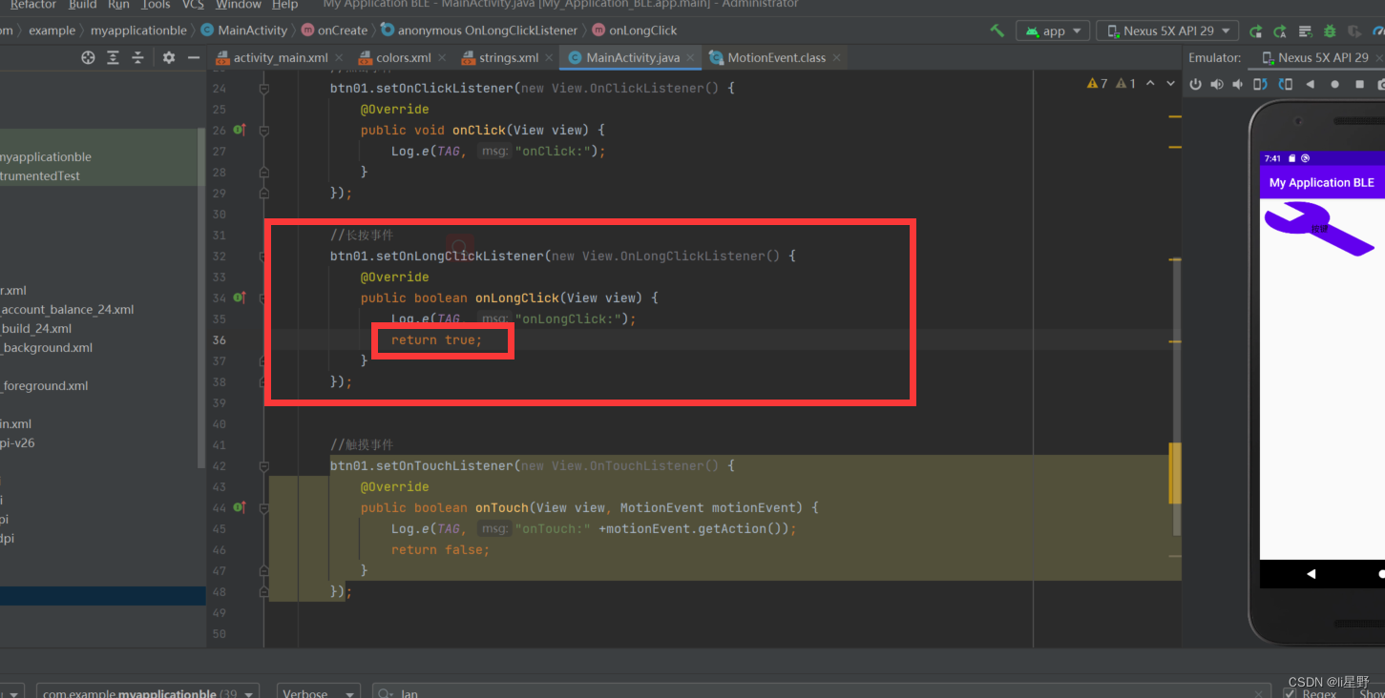Click the override gutter icon on line 44
The image size is (1385, 698).
[x=240, y=507]
